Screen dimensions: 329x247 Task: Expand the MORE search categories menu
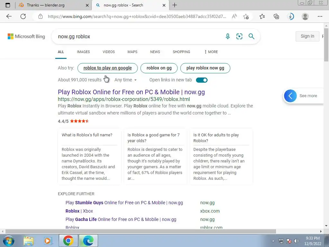point(211,52)
